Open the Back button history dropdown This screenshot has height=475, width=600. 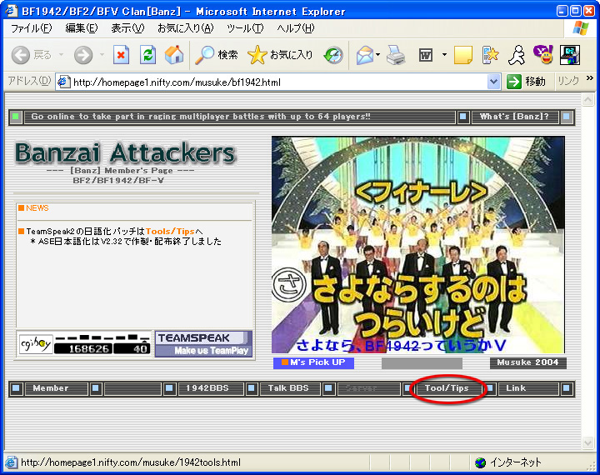(x=61, y=56)
